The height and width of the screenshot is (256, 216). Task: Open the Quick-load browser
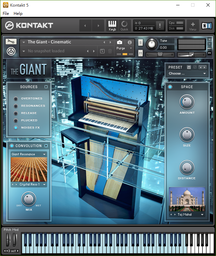(x=124, y=26)
